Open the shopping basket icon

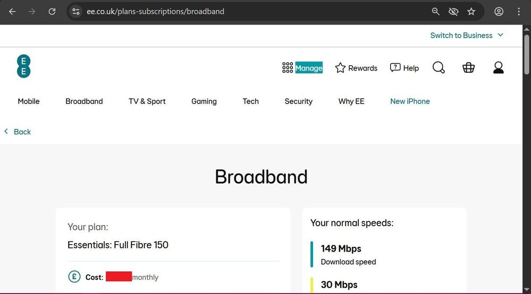468,68
